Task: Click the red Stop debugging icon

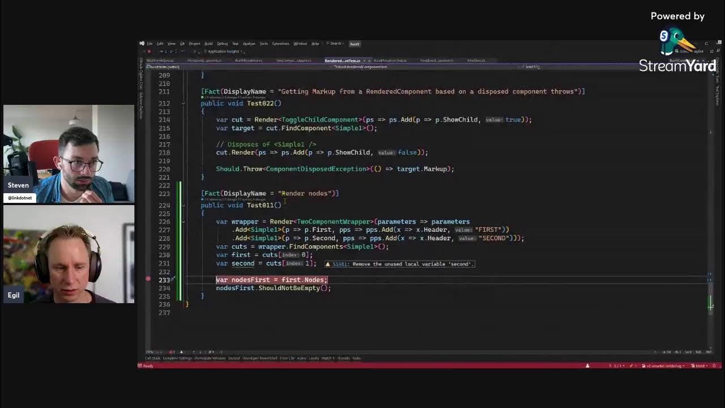Action: [x=149, y=51]
